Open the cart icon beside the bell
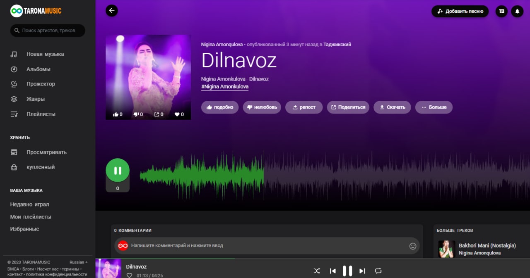The height and width of the screenshot is (278, 530). point(501,11)
